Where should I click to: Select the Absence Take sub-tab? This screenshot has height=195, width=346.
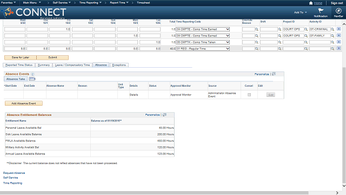[x=16, y=79]
